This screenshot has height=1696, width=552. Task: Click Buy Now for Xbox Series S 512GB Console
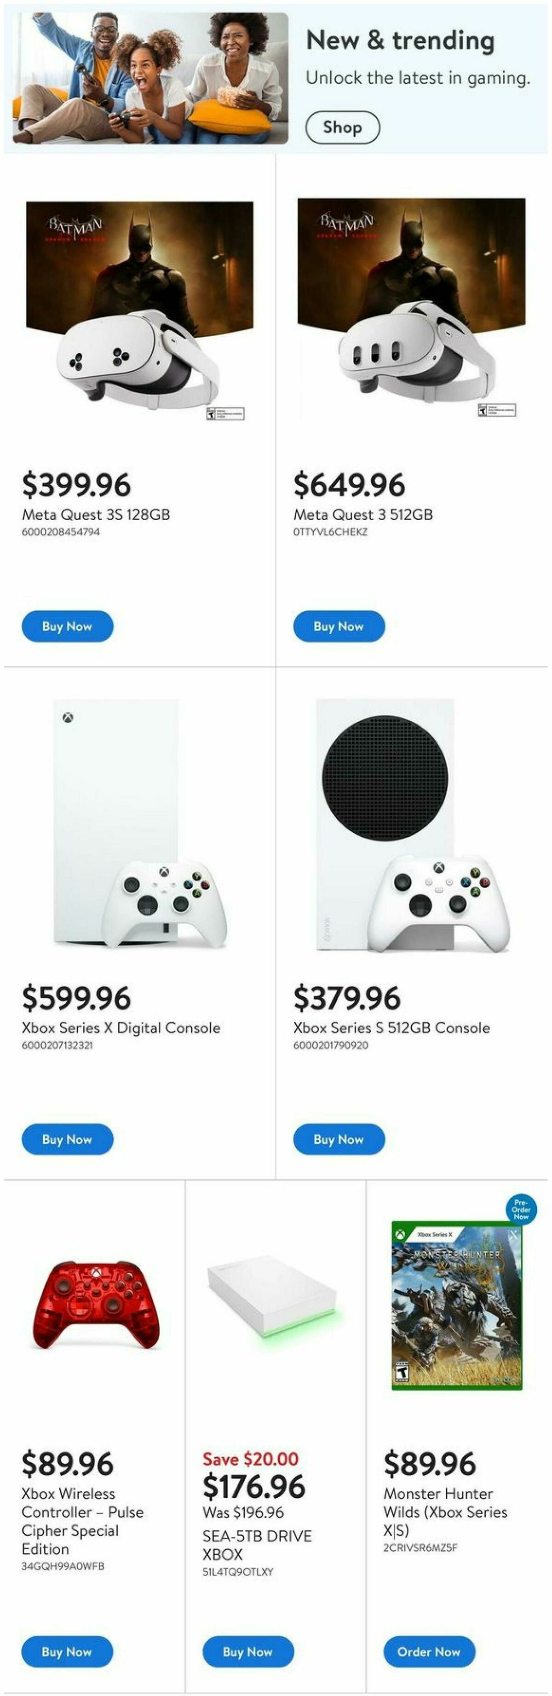pos(339,1139)
